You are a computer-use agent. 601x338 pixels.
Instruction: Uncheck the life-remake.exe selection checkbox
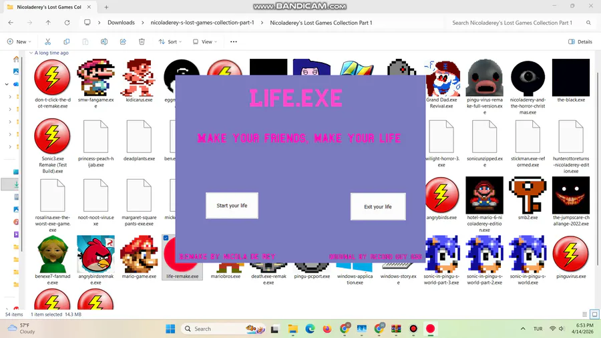tap(166, 238)
